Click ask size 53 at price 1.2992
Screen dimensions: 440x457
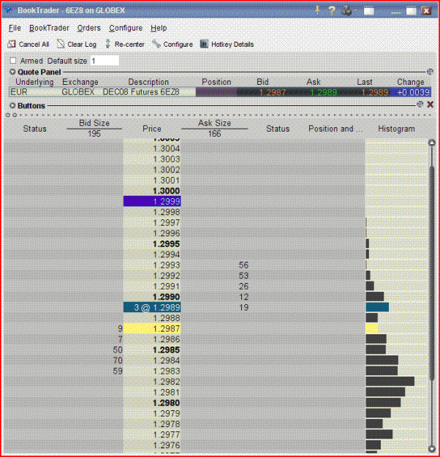(x=243, y=276)
